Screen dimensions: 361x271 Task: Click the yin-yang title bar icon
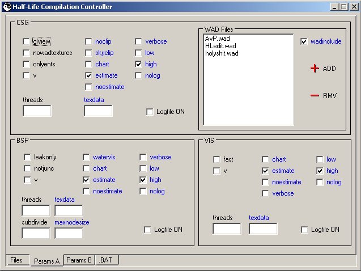click(x=7, y=7)
